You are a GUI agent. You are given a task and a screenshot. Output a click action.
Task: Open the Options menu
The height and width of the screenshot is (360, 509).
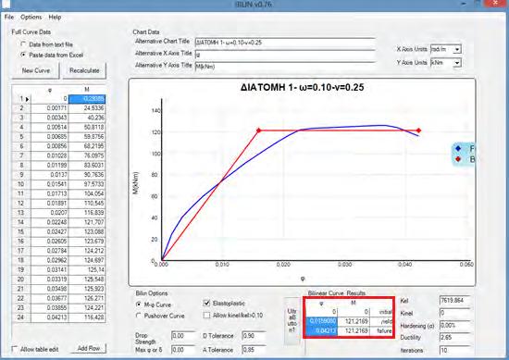[x=31, y=17]
